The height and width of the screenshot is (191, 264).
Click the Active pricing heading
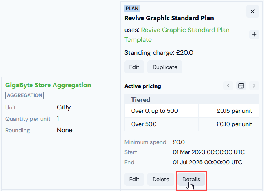tap(143, 86)
